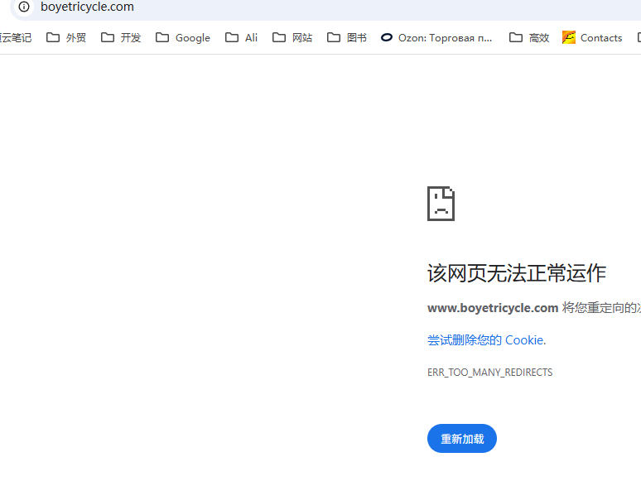Click the folder icon beside 外贸
The image size is (641, 486).
(53, 37)
